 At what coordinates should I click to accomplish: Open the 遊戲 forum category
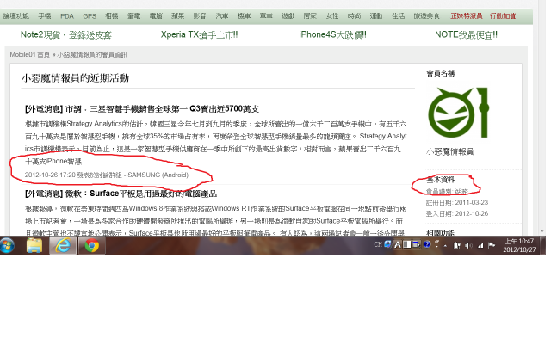[x=288, y=16]
